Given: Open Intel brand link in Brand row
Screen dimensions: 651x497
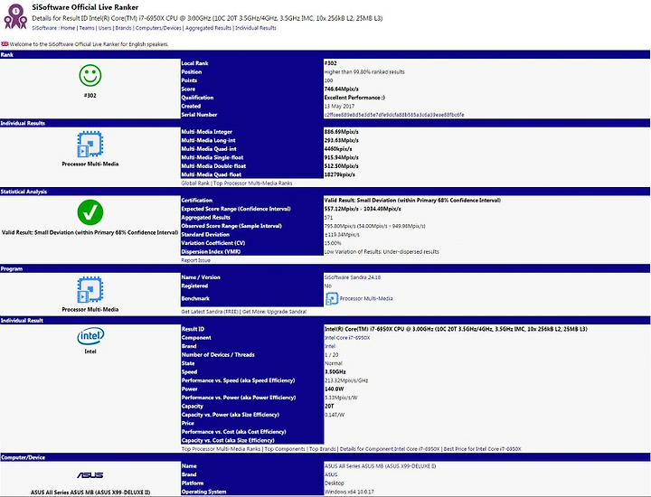Looking at the screenshot, I should click(330, 346).
